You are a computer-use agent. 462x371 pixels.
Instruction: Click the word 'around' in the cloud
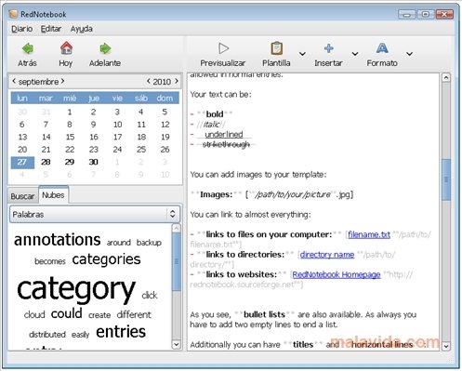pyautogui.click(x=119, y=243)
